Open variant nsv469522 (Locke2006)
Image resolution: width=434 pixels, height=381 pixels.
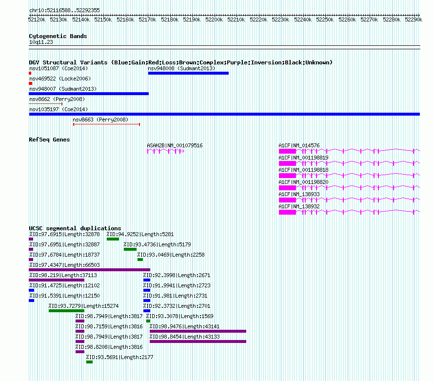[60, 79]
